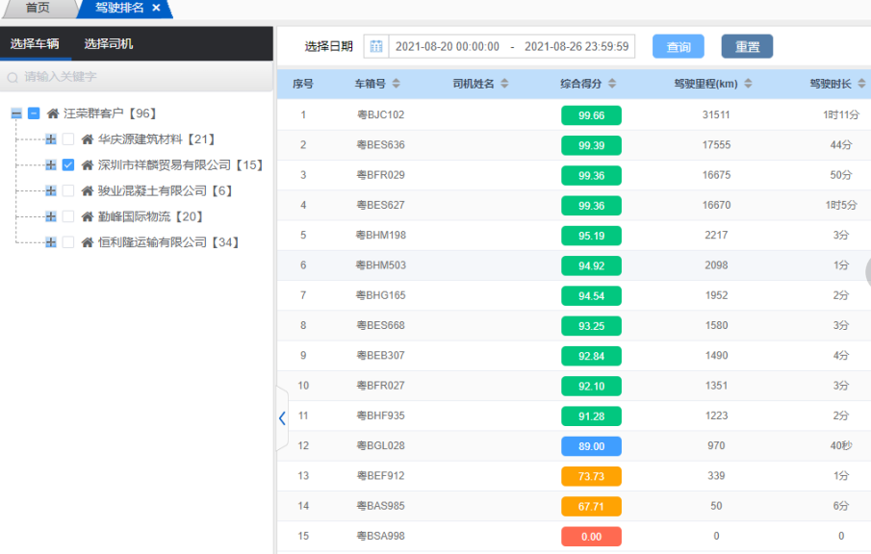This screenshot has height=554, width=871.
Task: Collapse the 汪荣群客户 root node
Action: coord(16,113)
